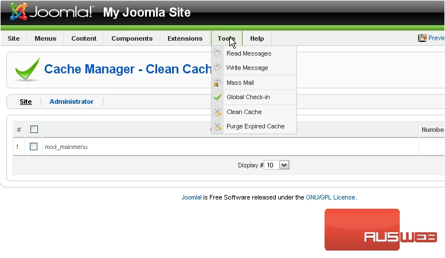
Task: Click the Mass Mail icon
Action: point(217,83)
